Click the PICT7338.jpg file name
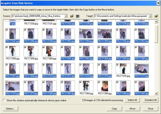 tap(123, 24)
